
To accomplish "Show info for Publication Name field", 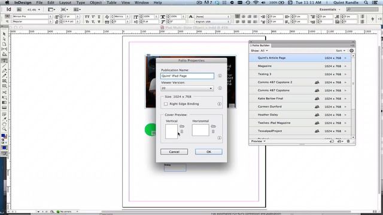I will click(x=220, y=76).
